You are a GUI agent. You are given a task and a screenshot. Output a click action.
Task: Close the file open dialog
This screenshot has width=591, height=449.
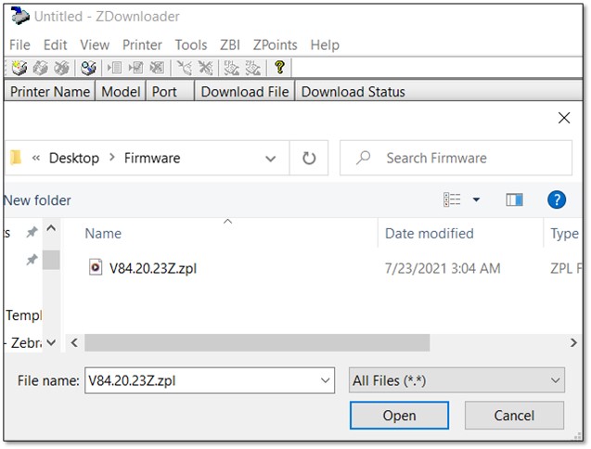pyautogui.click(x=564, y=118)
